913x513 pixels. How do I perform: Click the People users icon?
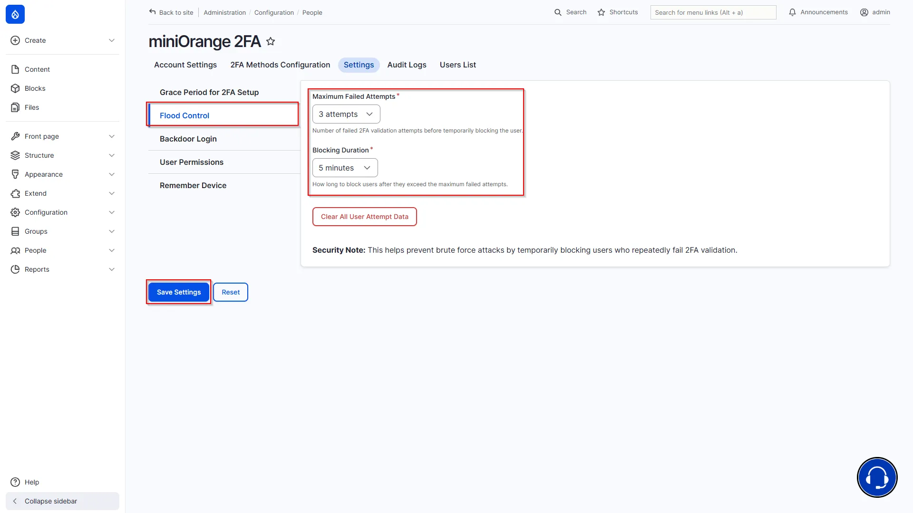[x=15, y=250]
